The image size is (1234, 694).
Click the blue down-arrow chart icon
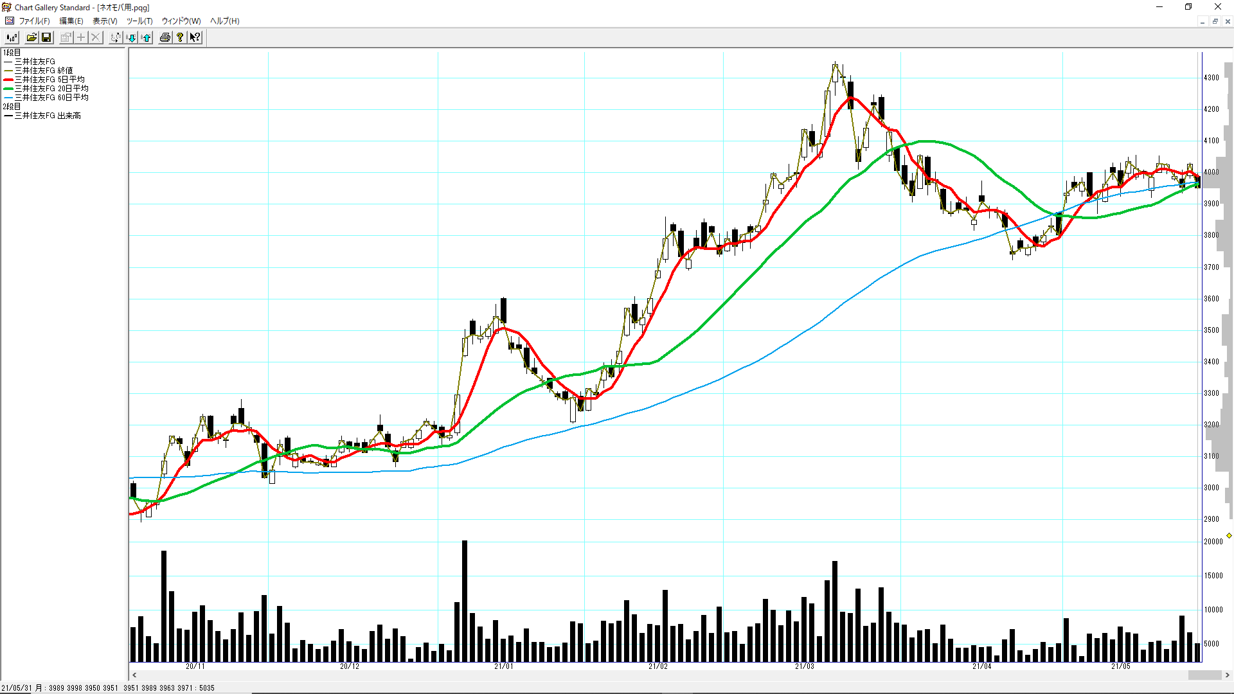(x=131, y=37)
